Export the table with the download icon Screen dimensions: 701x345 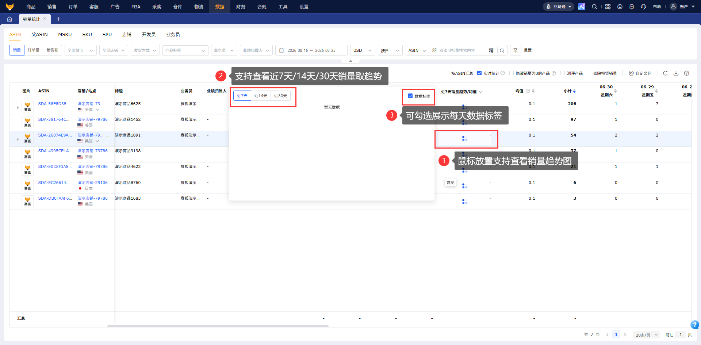(x=676, y=73)
